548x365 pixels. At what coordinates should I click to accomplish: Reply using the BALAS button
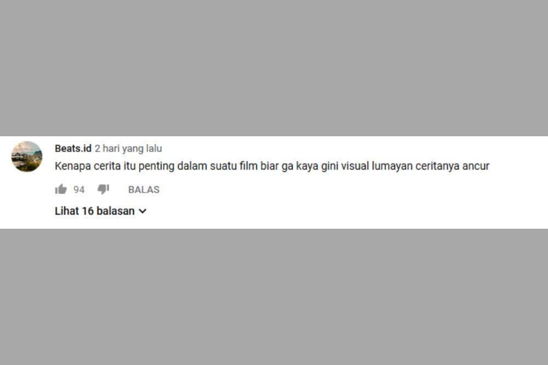tap(144, 189)
